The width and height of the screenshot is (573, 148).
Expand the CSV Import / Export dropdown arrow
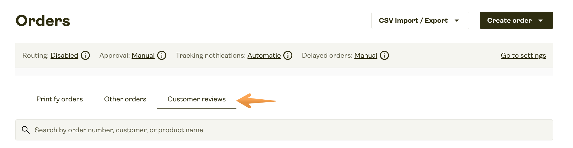pos(457,21)
